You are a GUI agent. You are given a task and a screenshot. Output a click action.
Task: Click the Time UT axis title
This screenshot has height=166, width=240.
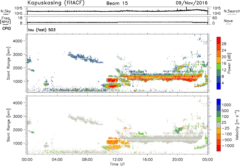pos(117,164)
